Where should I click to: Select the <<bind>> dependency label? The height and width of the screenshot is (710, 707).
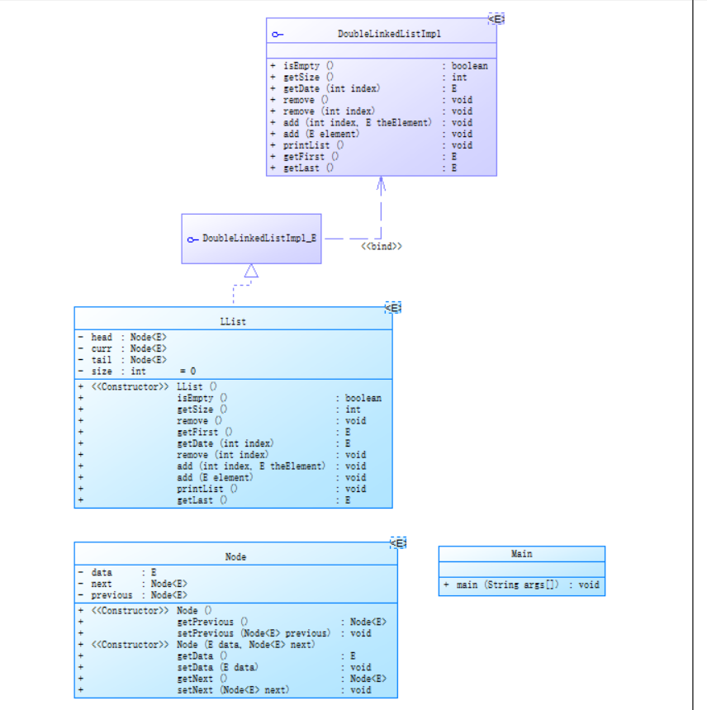382,246
